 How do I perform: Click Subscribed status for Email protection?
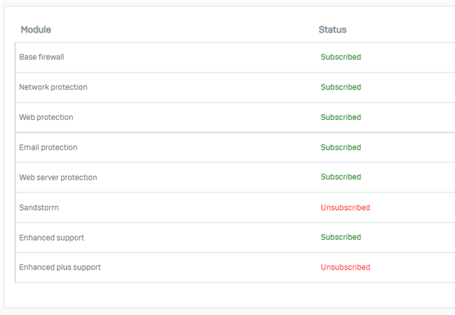tap(341, 148)
